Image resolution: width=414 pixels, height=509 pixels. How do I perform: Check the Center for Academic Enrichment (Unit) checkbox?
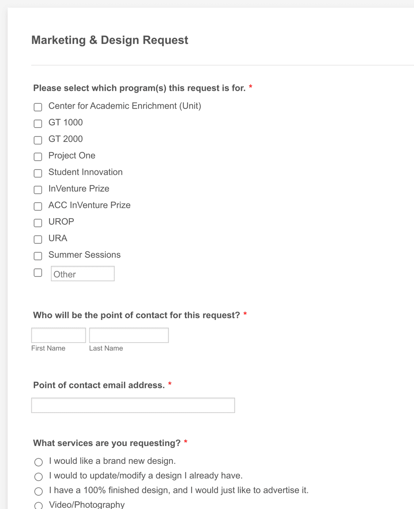[38, 107]
